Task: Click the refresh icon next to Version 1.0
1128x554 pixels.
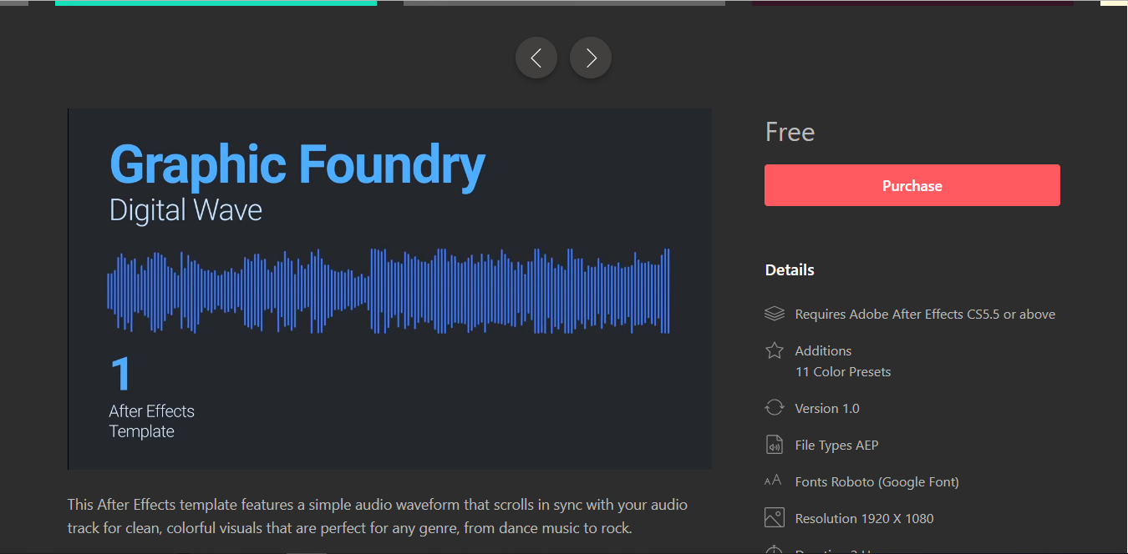Action: pos(775,408)
